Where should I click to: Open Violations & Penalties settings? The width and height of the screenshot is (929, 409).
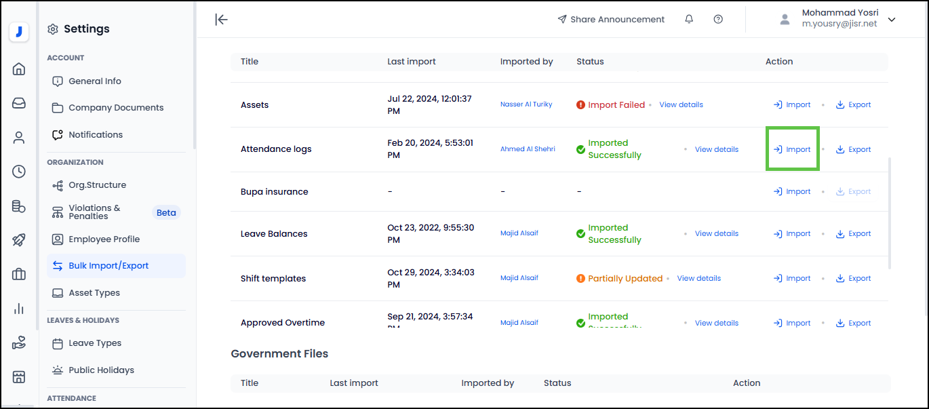[94, 212]
